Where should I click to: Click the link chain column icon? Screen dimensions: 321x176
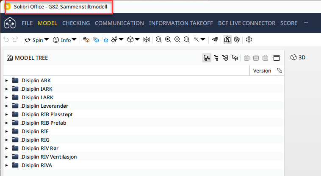pyautogui.click(x=279, y=70)
